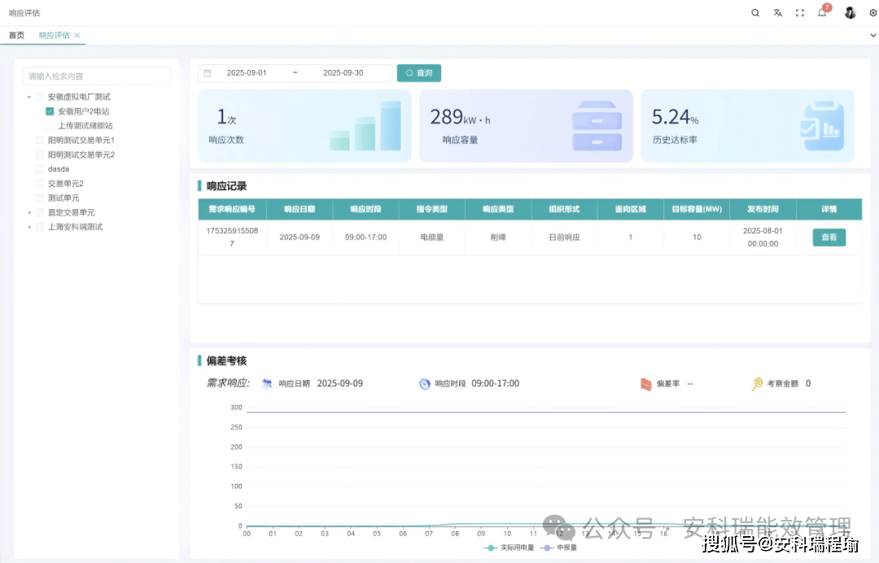This screenshot has height=563, width=879.
Task: Expand the 上海安科瑞测试 tree node
Action: (x=29, y=227)
